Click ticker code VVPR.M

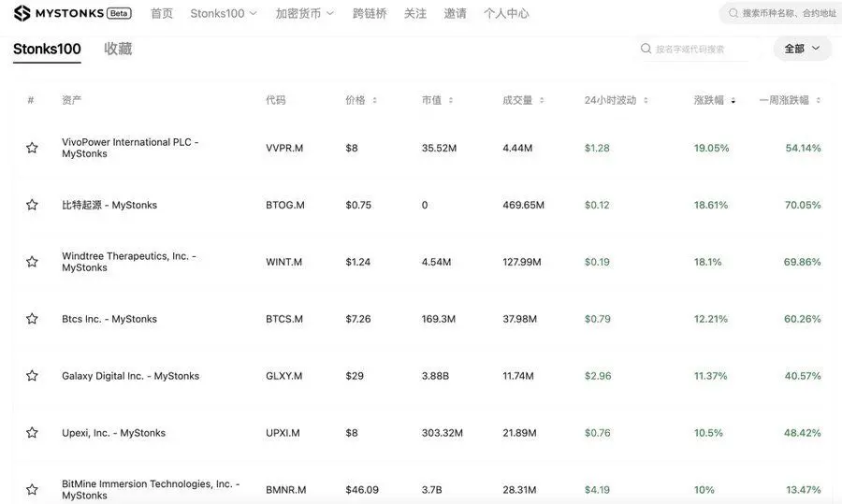(x=284, y=148)
